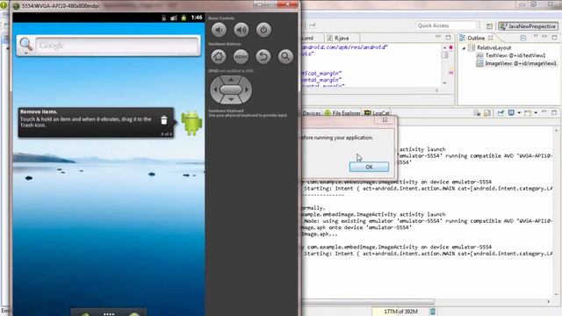Click the Pin Console icon

[501, 113]
